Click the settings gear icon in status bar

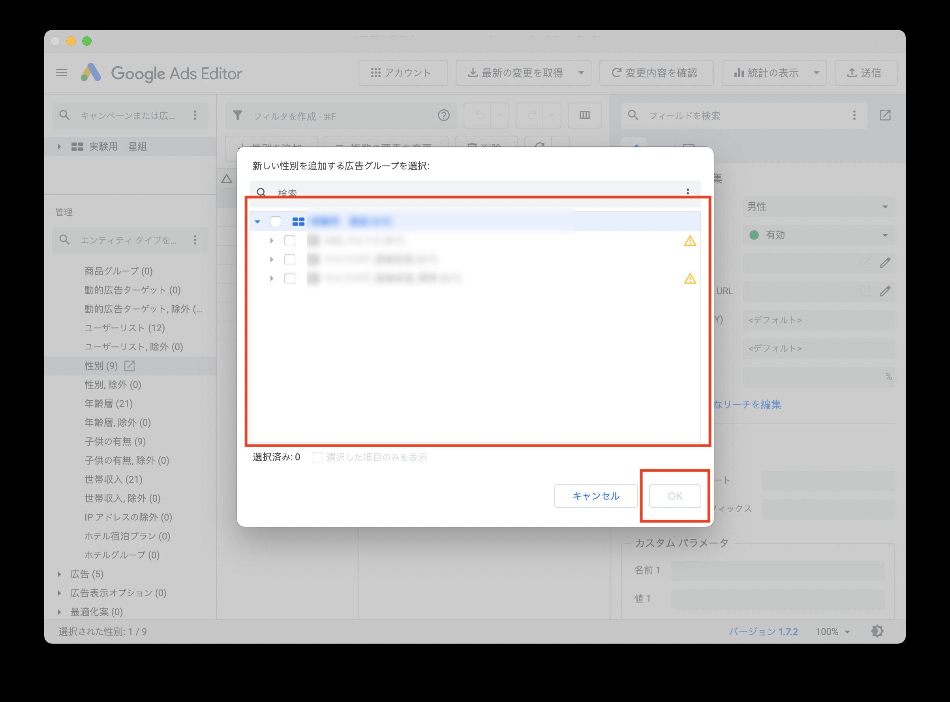tap(877, 631)
